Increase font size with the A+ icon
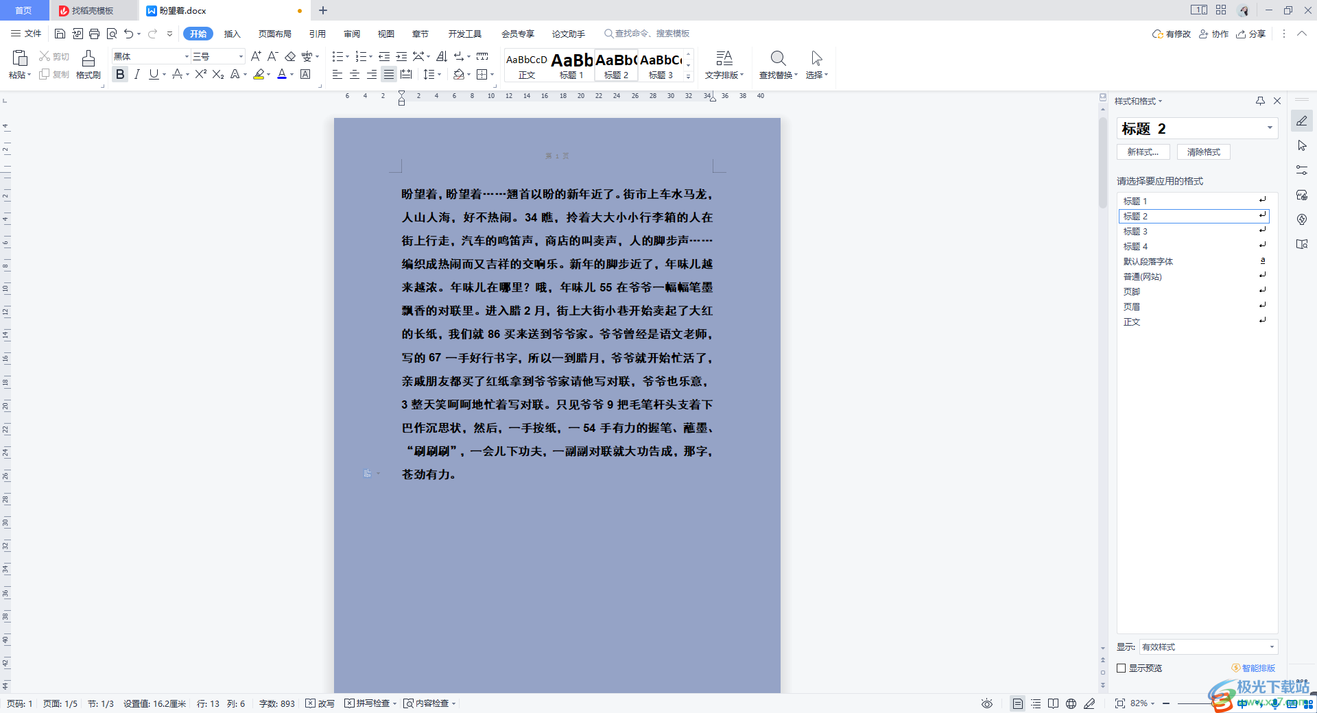1317x713 pixels. pos(256,56)
